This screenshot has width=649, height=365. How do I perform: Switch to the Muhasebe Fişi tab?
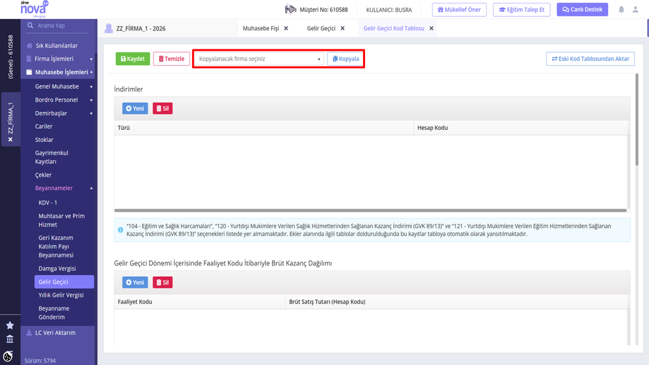click(x=260, y=29)
